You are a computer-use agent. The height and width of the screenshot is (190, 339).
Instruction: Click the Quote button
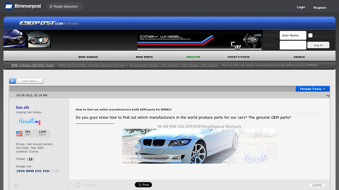[317, 185]
